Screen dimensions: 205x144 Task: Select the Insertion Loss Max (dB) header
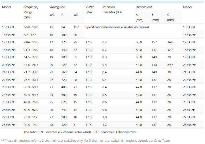click(x=112, y=10)
